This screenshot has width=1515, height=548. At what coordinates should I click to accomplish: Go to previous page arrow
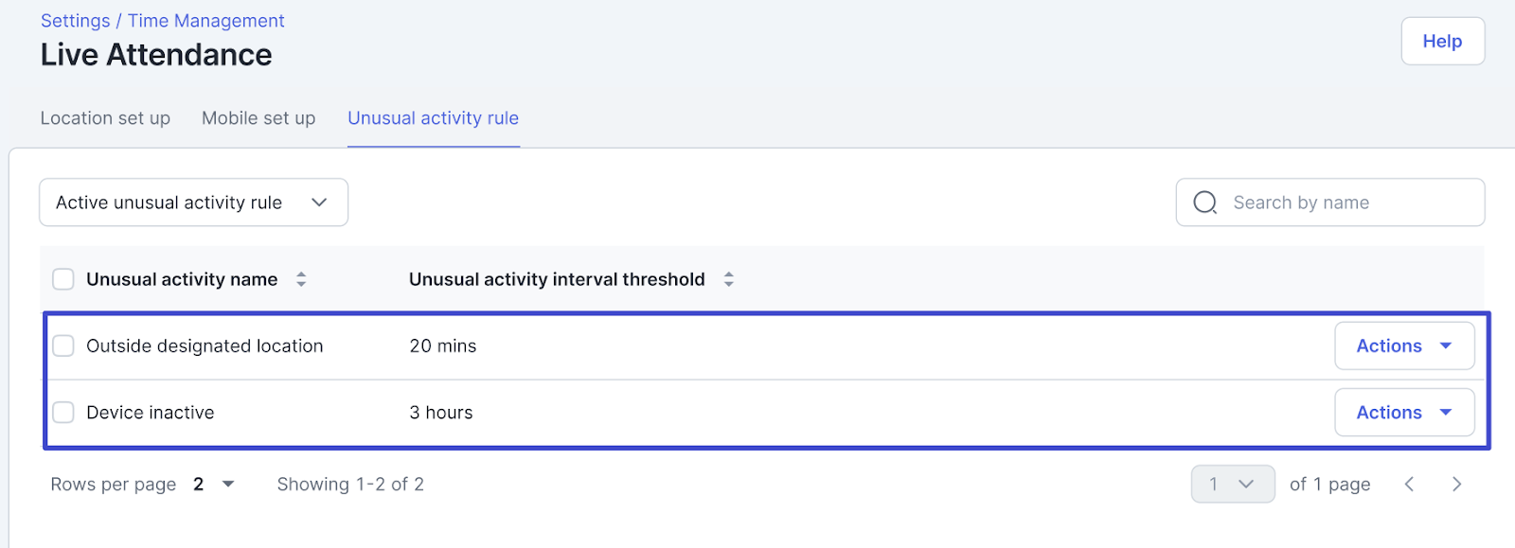1409,485
